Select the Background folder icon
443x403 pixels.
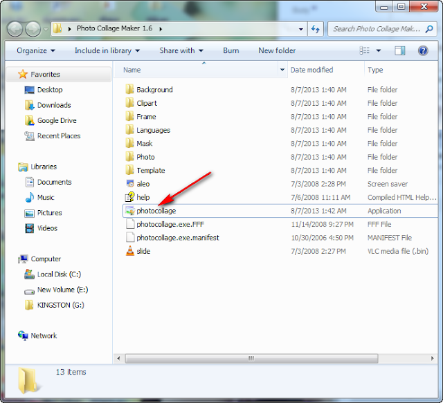pos(129,89)
